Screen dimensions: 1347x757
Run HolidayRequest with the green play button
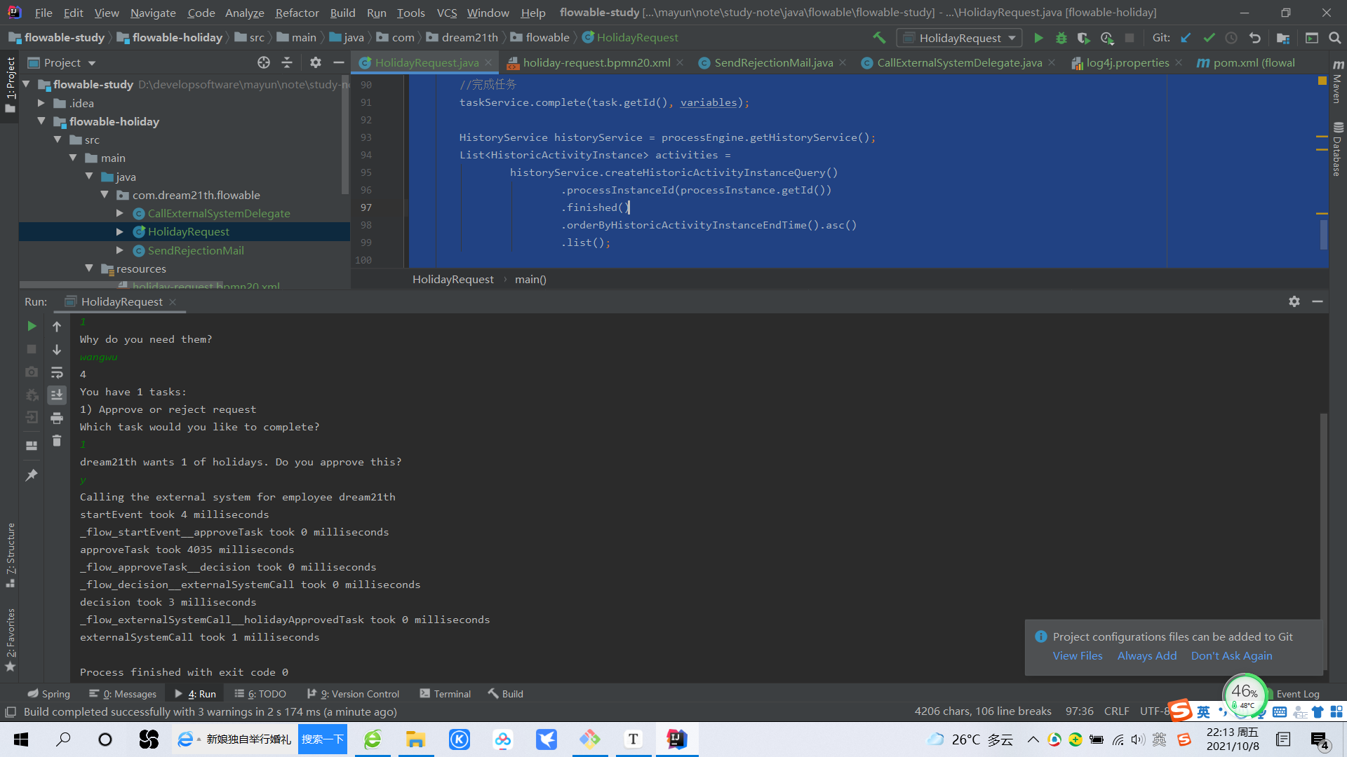point(1038,38)
